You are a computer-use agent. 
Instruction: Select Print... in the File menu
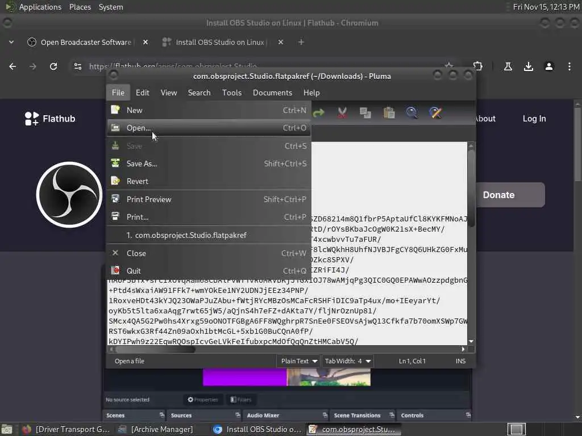pyautogui.click(x=209, y=217)
